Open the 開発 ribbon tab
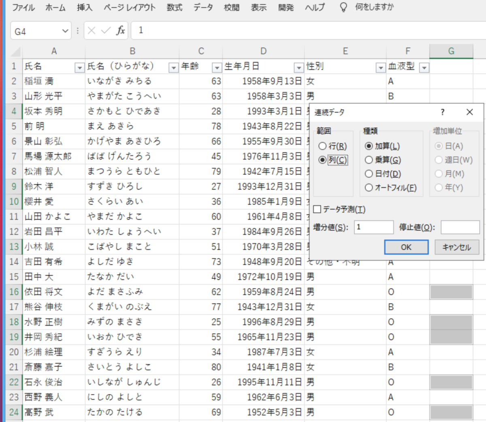 [286, 7]
